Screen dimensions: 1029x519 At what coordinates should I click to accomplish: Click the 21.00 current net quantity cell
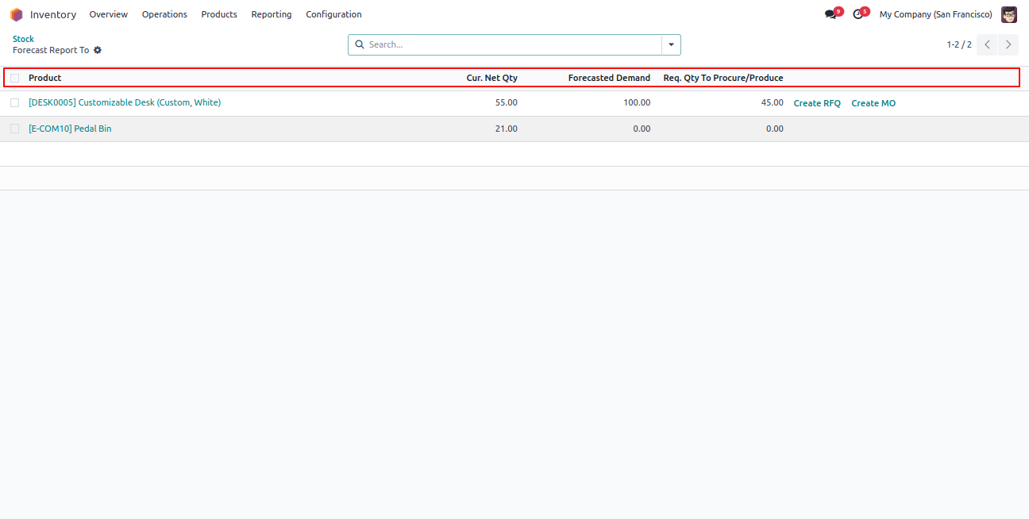click(x=506, y=129)
